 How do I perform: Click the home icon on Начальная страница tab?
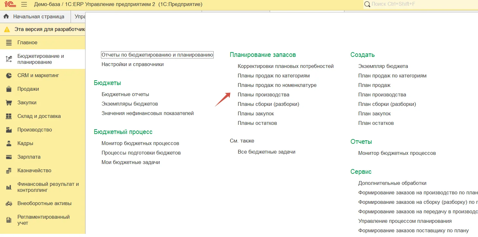pos(6,16)
